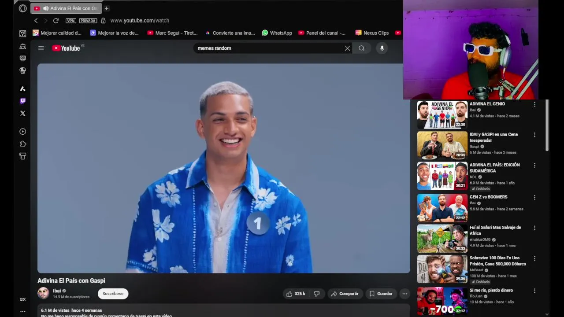Open the GX Corner sidebar icon

tap(23, 33)
